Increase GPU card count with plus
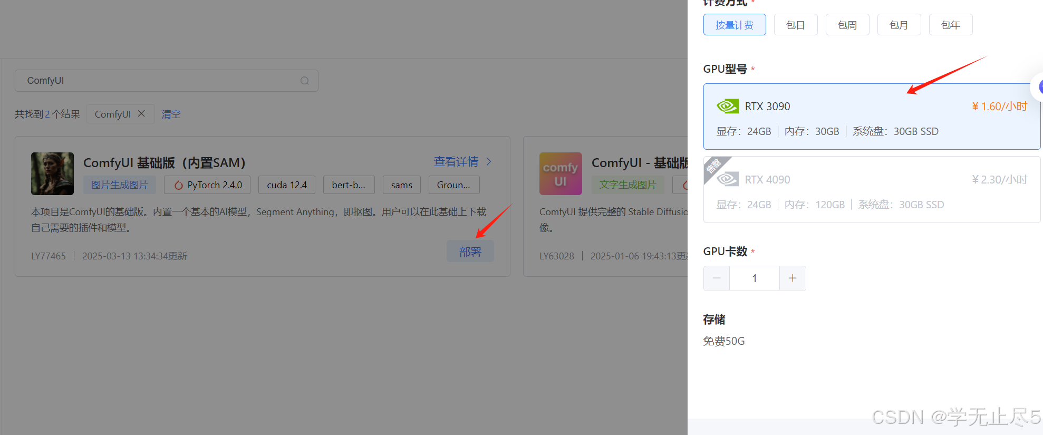Screen dimensions: 1043x435 (x=793, y=278)
